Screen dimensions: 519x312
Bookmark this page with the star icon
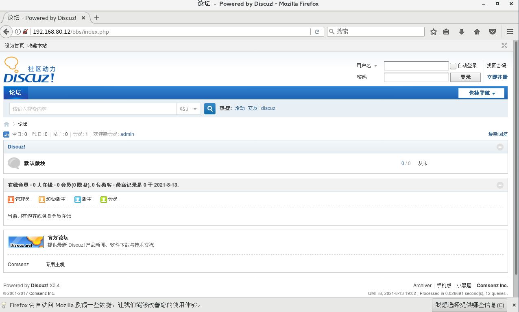(434, 32)
